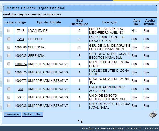The height and width of the screenshot is (131, 159).
Task: Click the Manter Unidade Organizacional title bar
Action: [80, 8]
